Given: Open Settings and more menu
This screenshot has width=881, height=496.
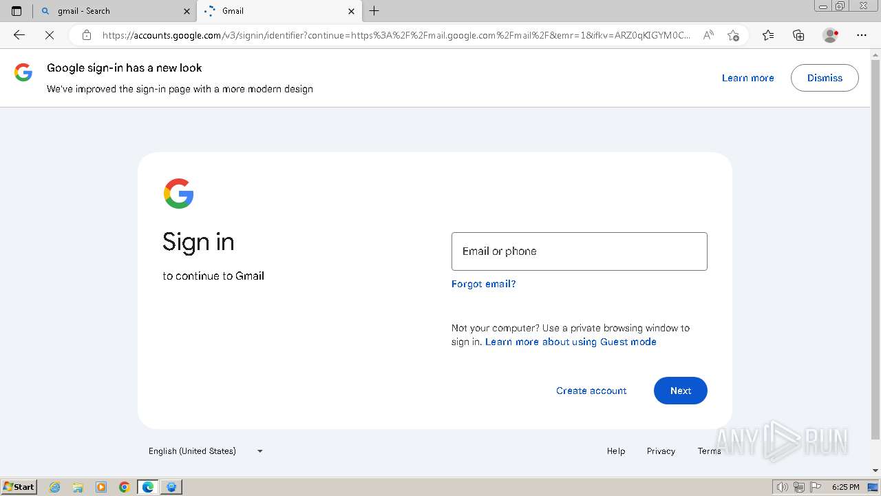Looking at the screenshot, I should [862, 35].
